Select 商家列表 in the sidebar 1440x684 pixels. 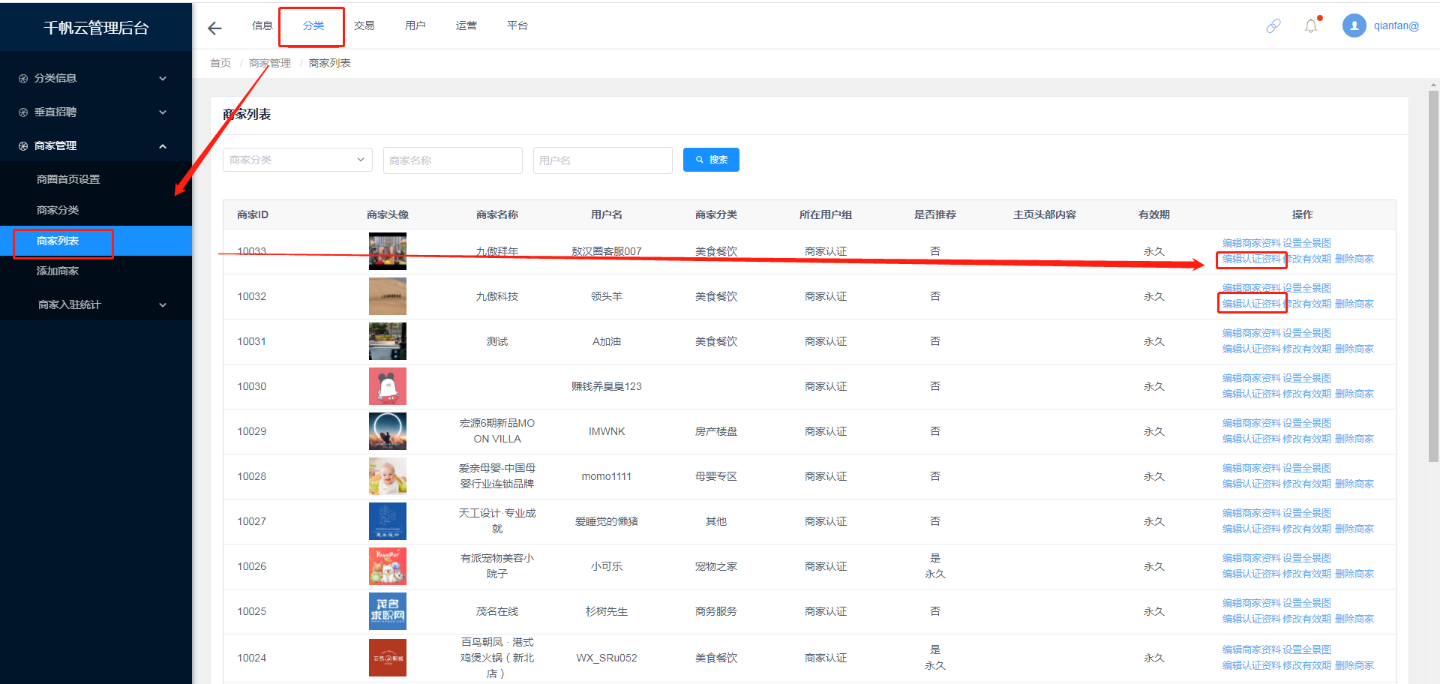(x=96, y=241)
